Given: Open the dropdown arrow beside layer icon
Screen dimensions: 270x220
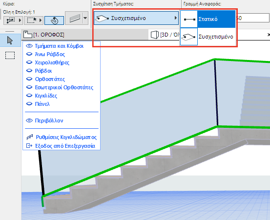Looking at the screenshot, I should pyautogui.click(x=85, y=18).
